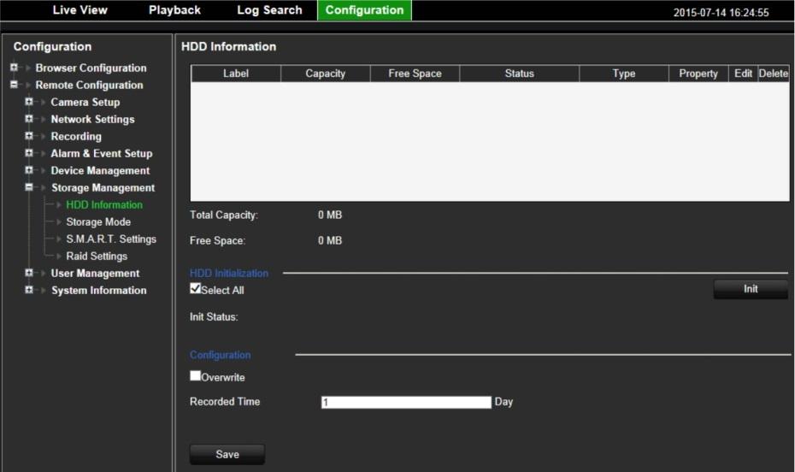The height and width of the screenshot is (472, 795).
Task: Expand the Device Management node
Action: [x=29, y=170]
